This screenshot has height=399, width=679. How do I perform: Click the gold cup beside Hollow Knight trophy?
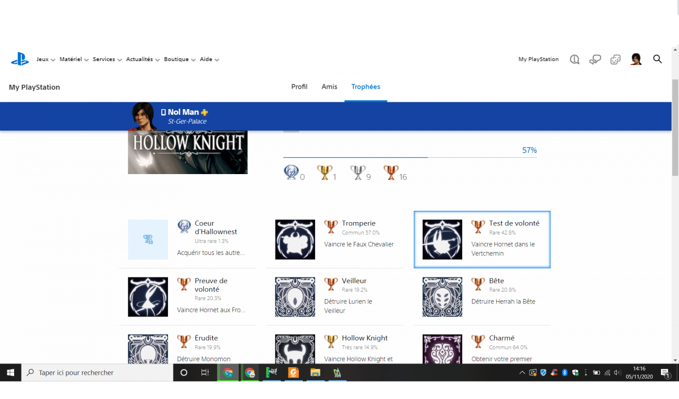[332, 341]
